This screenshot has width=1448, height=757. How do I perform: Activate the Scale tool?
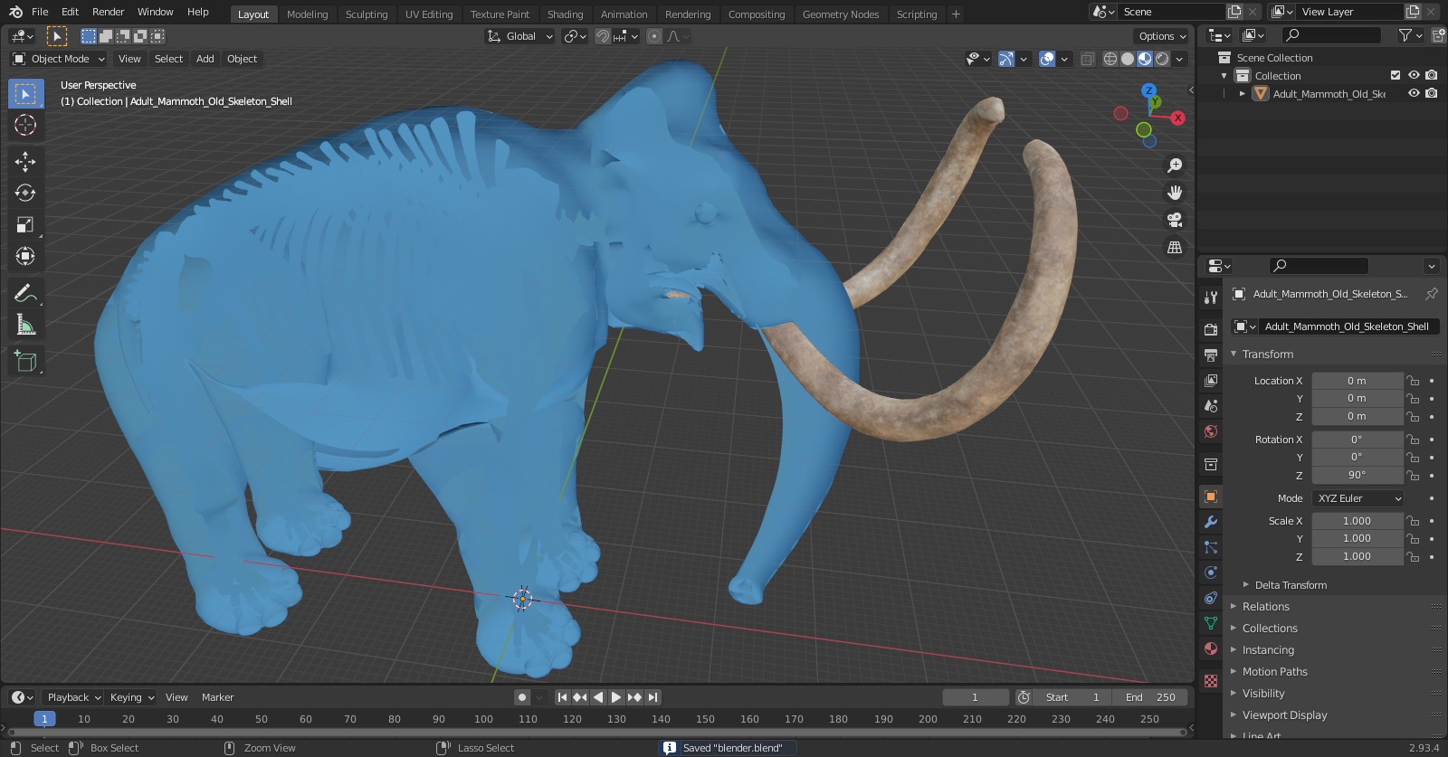point(25,224)
